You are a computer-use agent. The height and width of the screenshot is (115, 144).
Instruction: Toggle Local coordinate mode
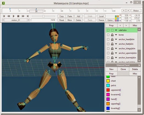[101, 16]
